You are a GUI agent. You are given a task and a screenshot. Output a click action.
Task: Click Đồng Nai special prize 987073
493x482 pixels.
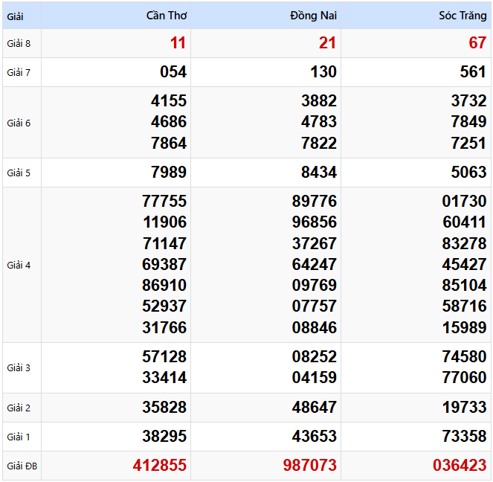coord(309,466)
